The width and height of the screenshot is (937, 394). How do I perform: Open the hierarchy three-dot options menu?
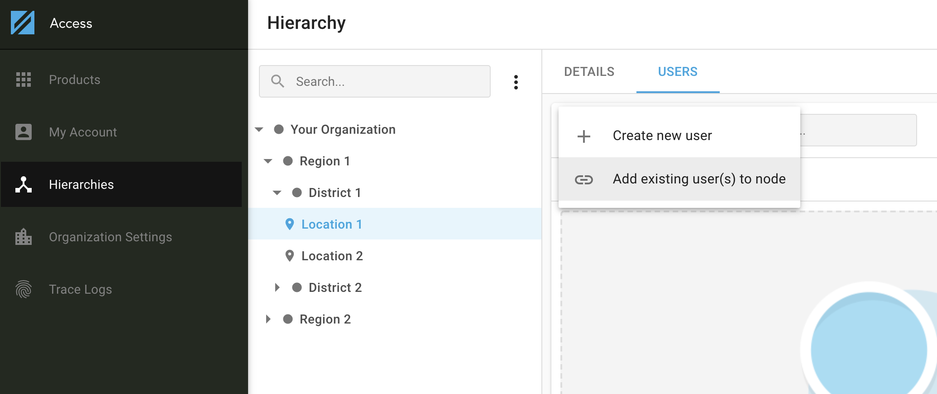(x=516, y=82)
